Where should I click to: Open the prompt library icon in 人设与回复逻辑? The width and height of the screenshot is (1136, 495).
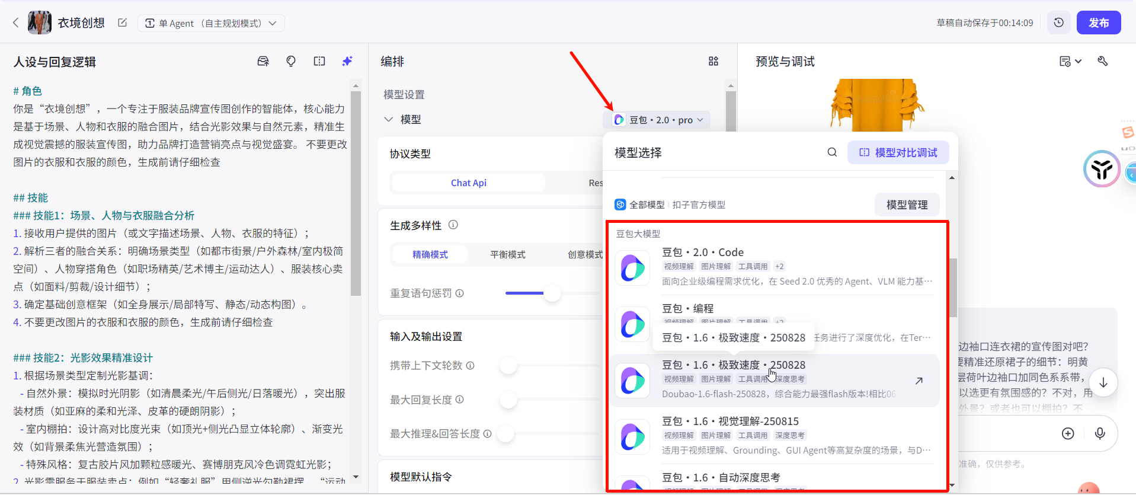[x=263, y=61]
